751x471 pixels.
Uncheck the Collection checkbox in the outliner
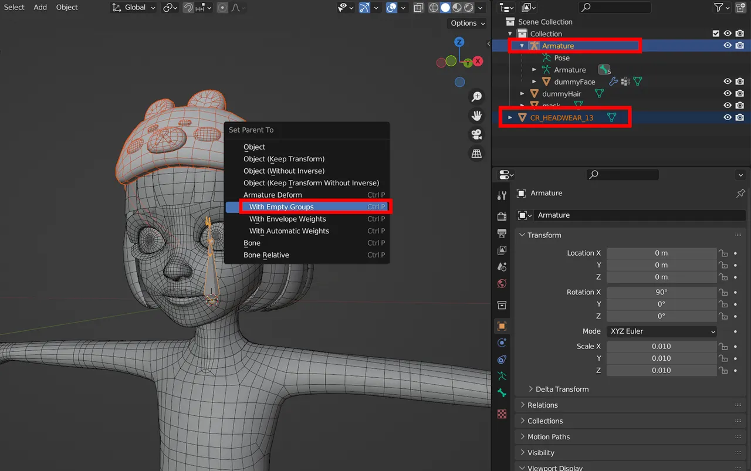pos(717,33)
